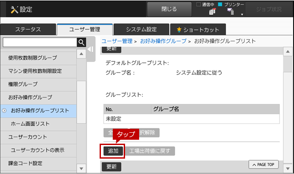Click the お好み操作グループ breadcrumb link
The width and height of the screenshot is (294, 174).
[163, 41]
